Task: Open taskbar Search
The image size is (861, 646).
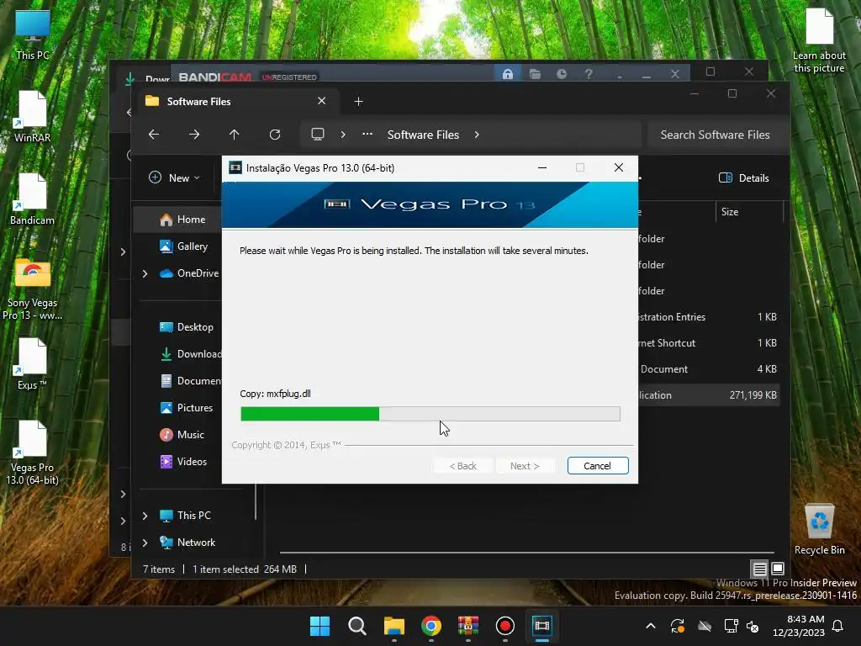Action: [x=357, y=626]
